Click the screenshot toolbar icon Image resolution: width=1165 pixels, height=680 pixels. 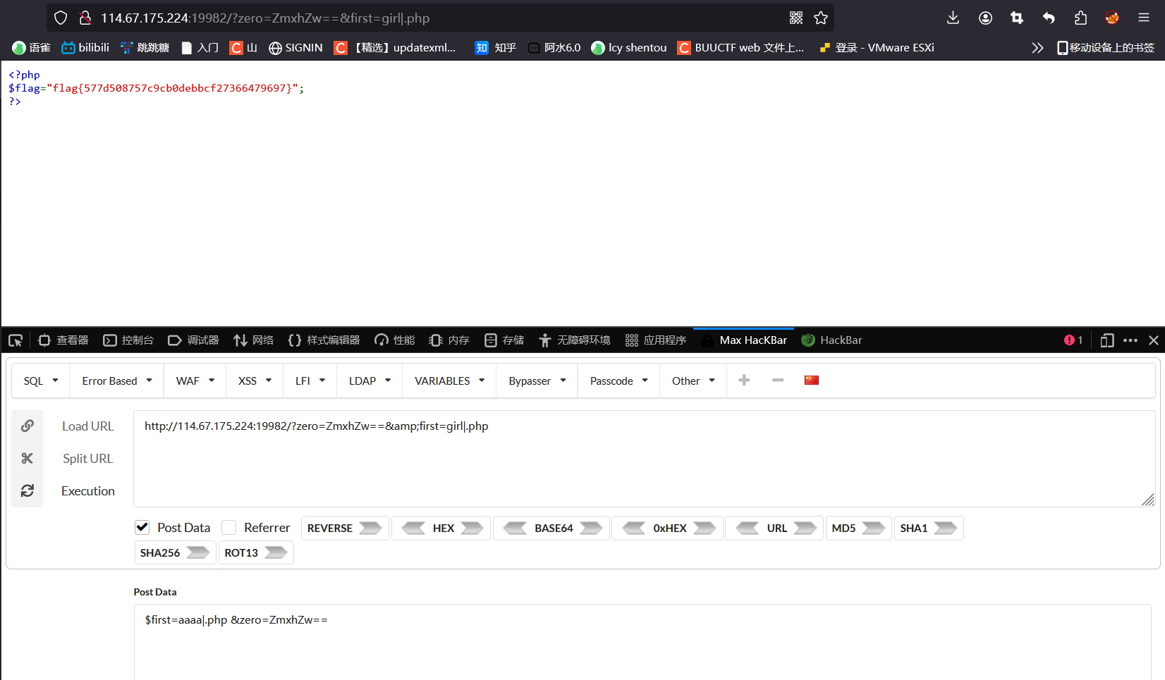click(x=1016, y=18)
